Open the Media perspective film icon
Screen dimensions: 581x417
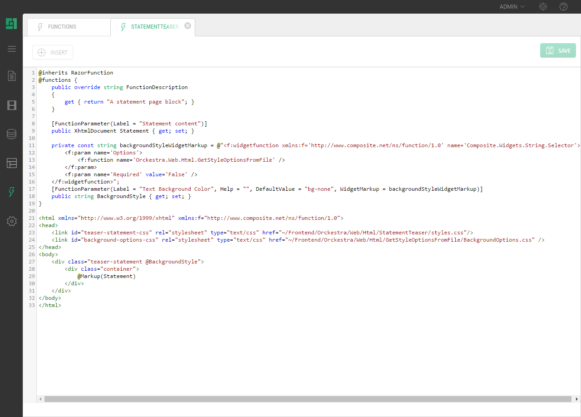click(12, 105)
